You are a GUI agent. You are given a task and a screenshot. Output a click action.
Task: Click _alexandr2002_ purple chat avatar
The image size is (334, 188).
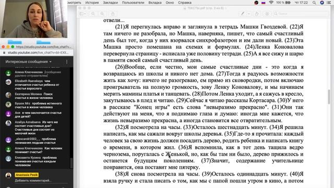8,140
